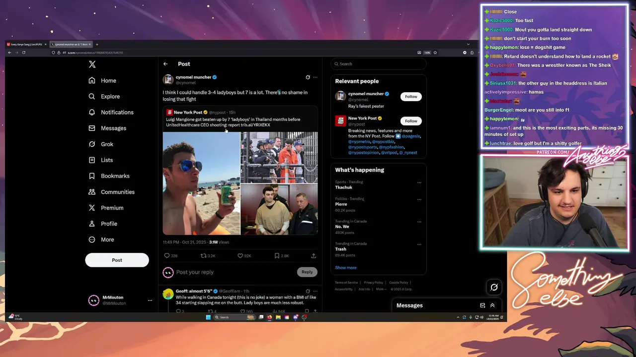636x357 pixels.
Task: Click cynomel muncher's profile avatar on the post
Action: tap(168, 80)
